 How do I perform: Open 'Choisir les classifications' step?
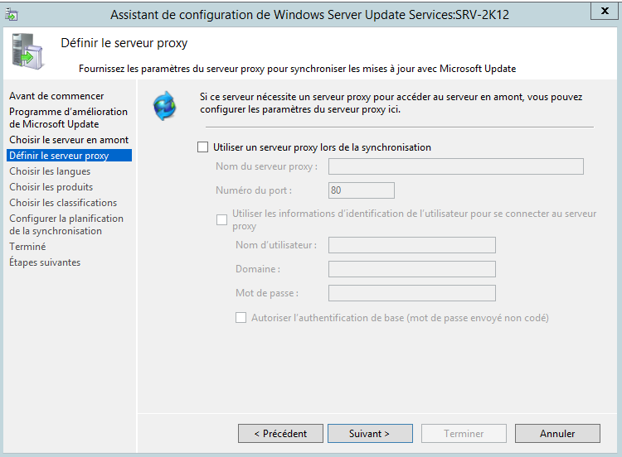point(63,202)
